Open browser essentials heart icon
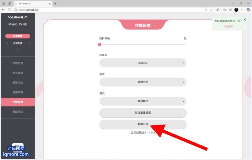Screen dimensions: 252x160 [231, 10]
